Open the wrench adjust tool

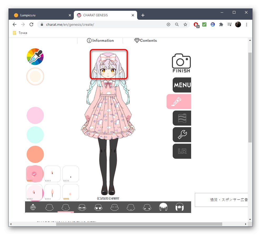182,135
